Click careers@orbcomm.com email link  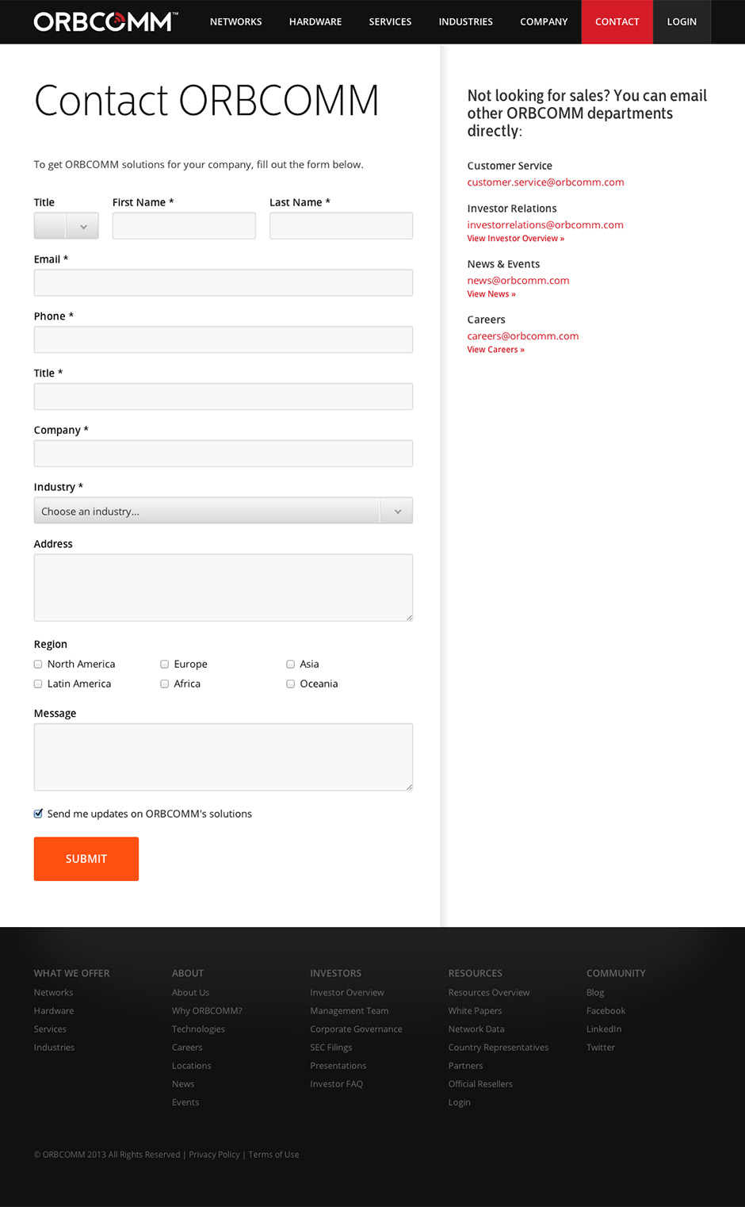click(x=523, y=336)
